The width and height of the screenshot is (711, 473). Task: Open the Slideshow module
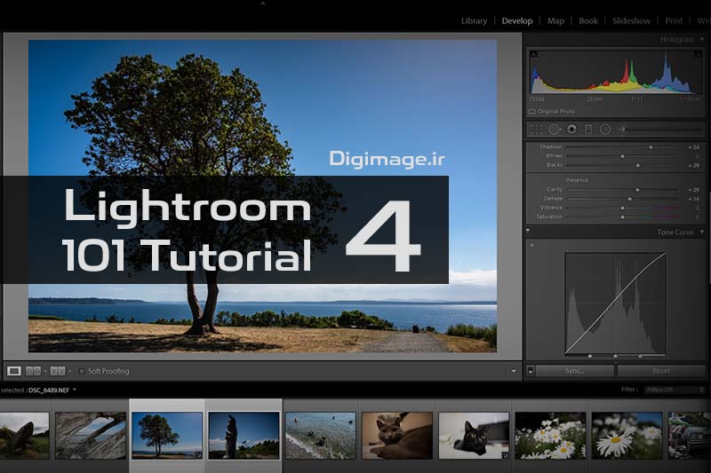tap(632, 20)
